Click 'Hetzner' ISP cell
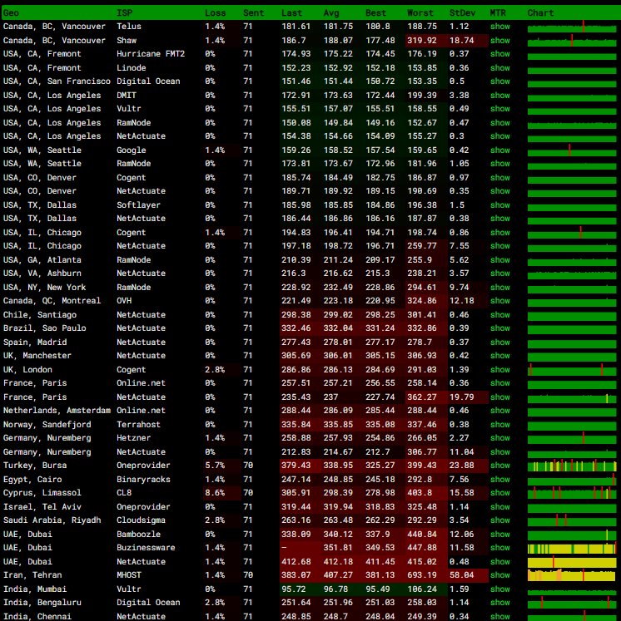This screenshot has width=621, height=621. (134, 438)
